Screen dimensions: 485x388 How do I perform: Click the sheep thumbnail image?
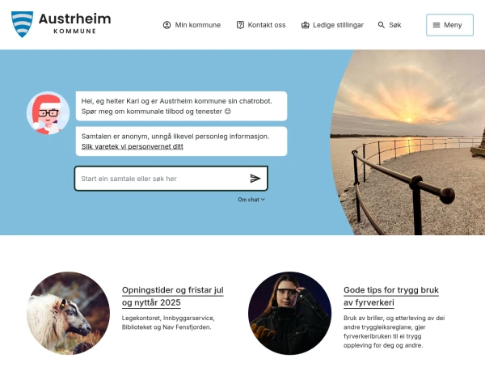(x=69, y=313)
